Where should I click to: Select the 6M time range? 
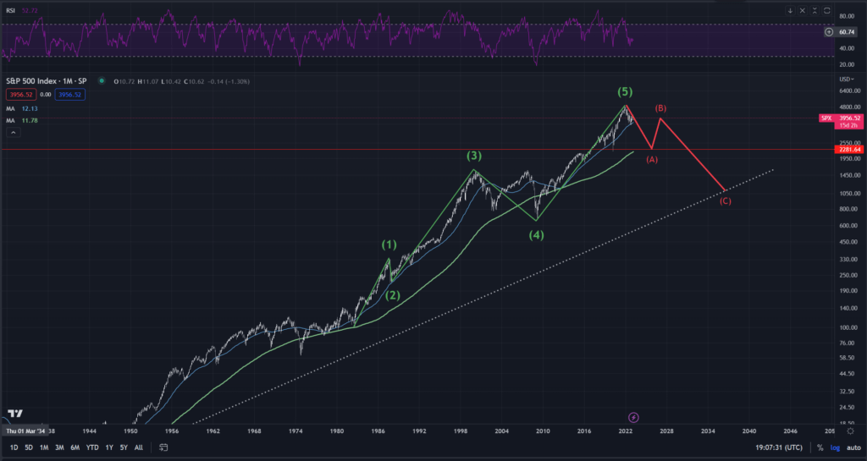(75, 447)
